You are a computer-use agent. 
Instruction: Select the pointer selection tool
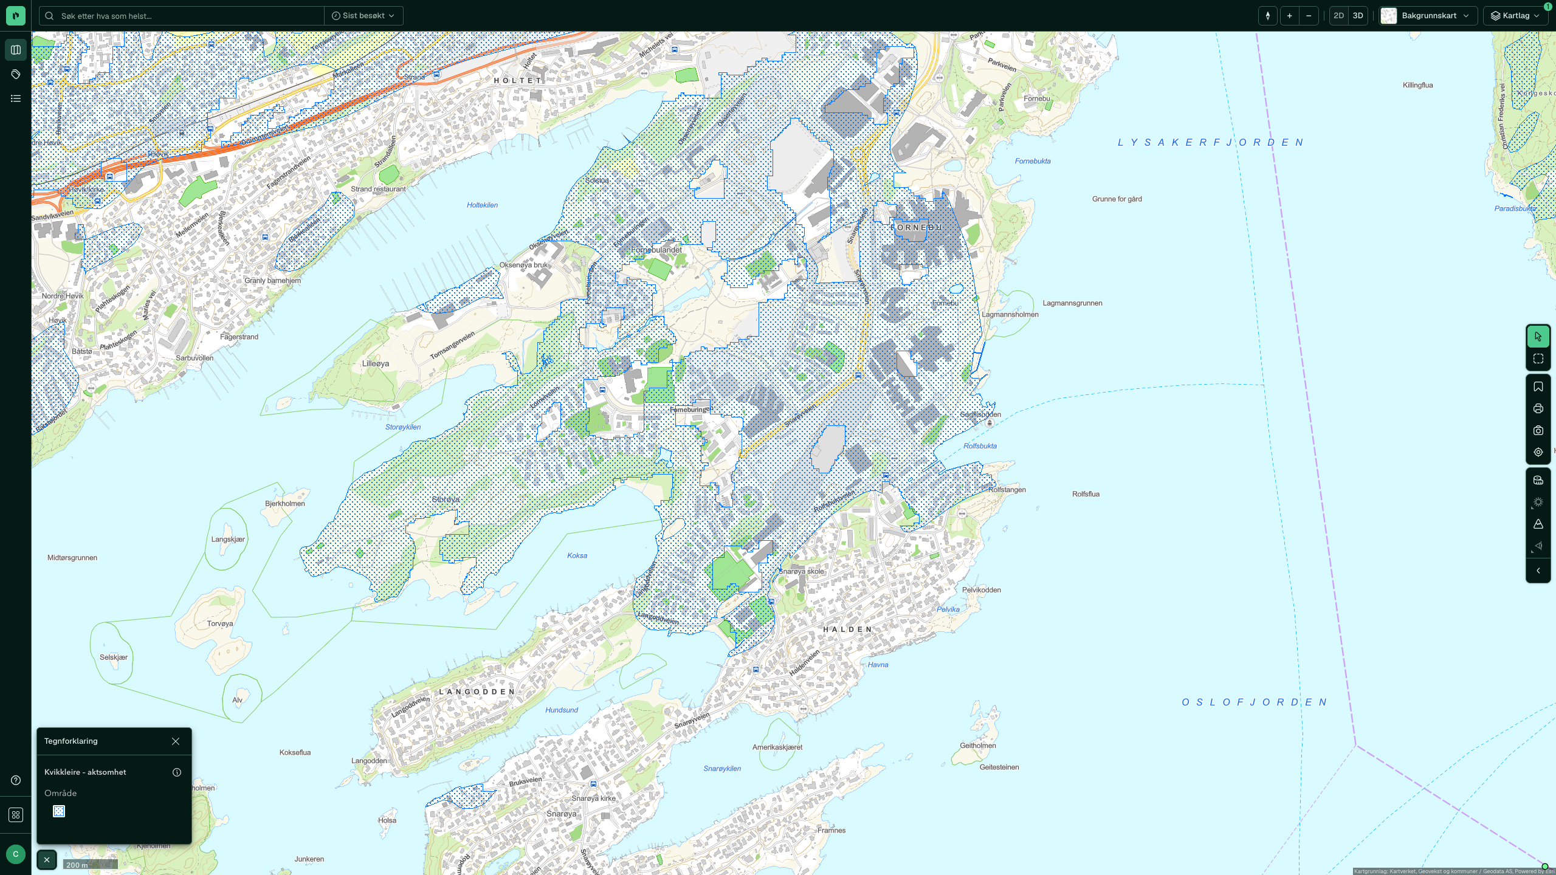click(x=1538, y=337)
